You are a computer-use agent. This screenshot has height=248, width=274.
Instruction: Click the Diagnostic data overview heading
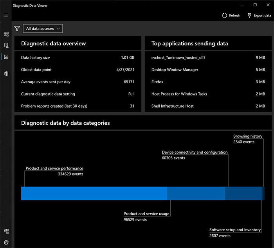pyautogui.click(x=54, y=43)
